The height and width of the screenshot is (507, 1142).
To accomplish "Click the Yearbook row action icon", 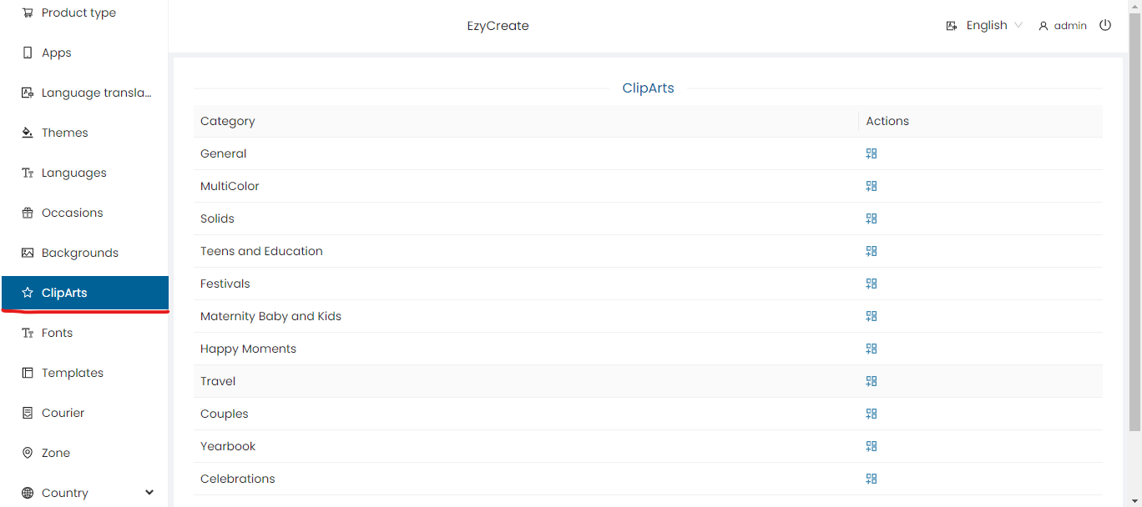I will point(872,446).
